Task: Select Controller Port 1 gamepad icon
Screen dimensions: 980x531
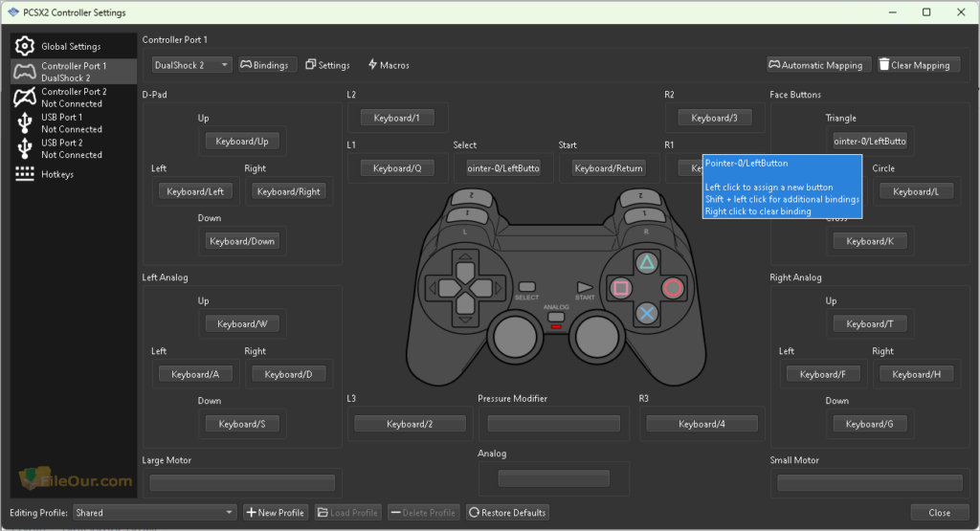Action: pyautogui.click(x=24, y=71)
